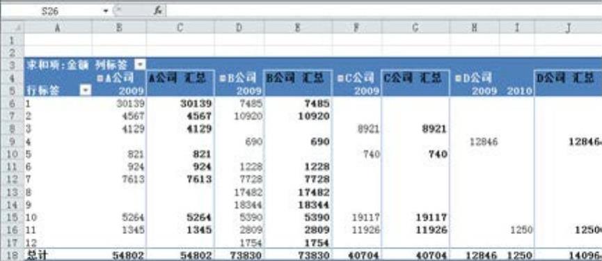Select column header E
The image size is (602, 261).
(298, 28)
